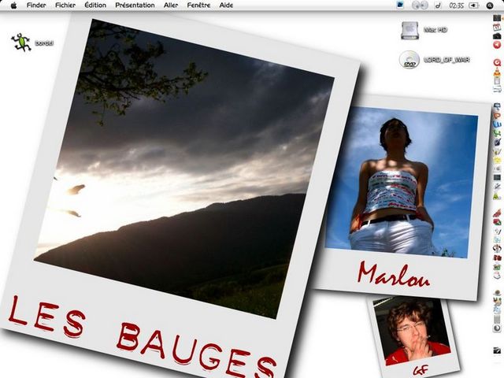
Task: Open the Fichier menu
Action: (65, 5)
